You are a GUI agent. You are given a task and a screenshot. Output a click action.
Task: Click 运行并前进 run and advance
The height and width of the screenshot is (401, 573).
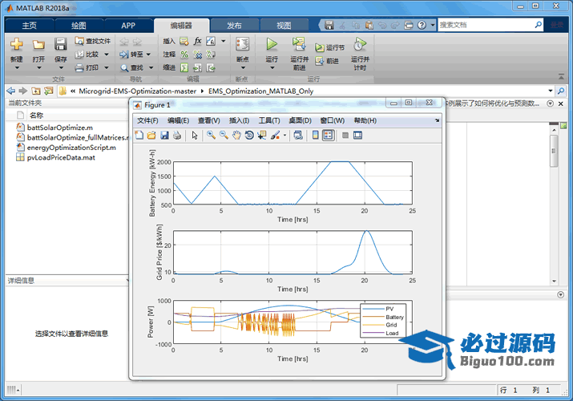(x=299, y=54)
